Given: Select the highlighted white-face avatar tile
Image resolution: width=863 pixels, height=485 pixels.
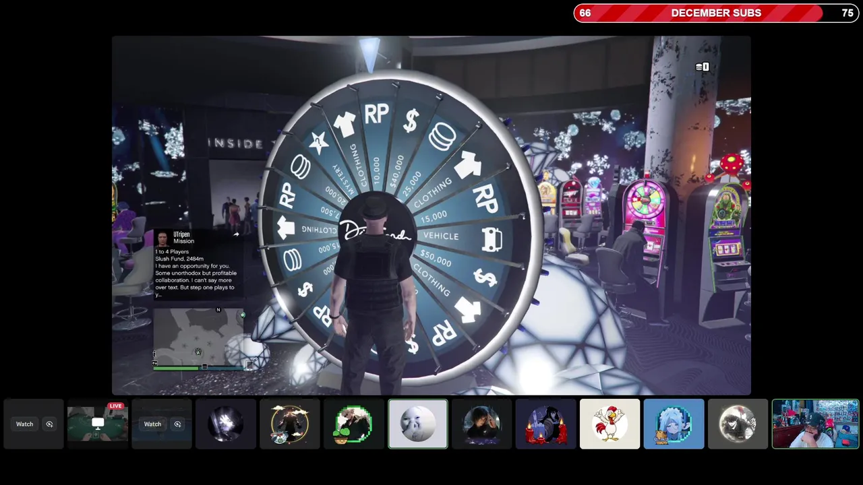Looking at the screenshot, I should pyautogui.click(x=418, y=424).
